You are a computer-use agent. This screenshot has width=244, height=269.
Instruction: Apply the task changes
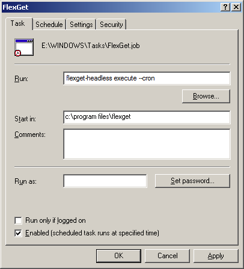point(216,256)
